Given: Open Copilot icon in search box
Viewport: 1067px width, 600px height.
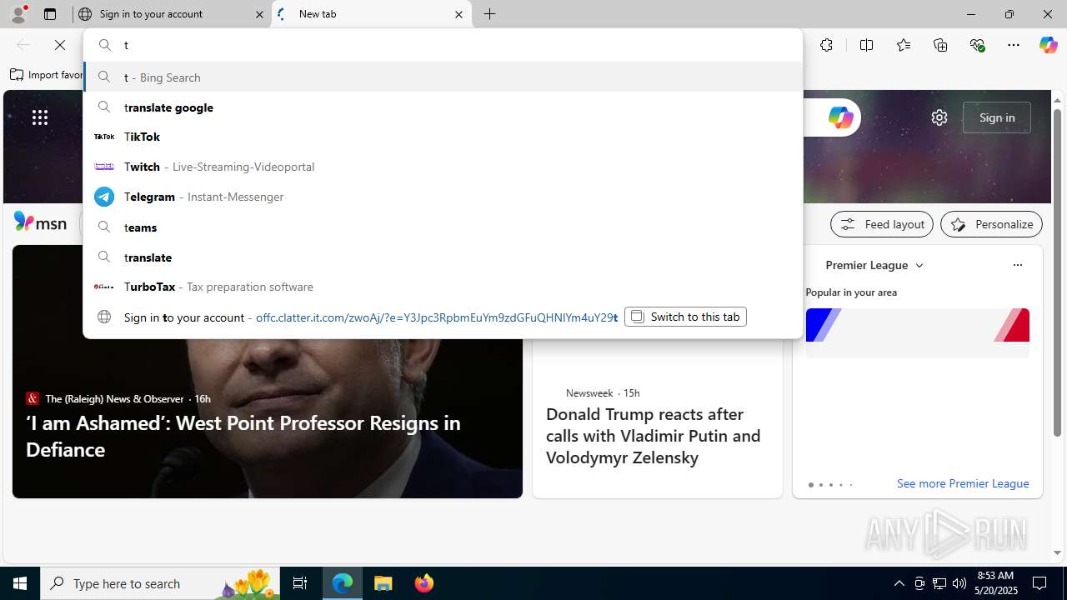Looking at the screenshot, I should coord(840,117).
